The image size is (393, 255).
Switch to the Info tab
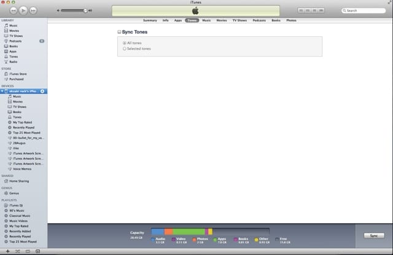click(165, 20)
